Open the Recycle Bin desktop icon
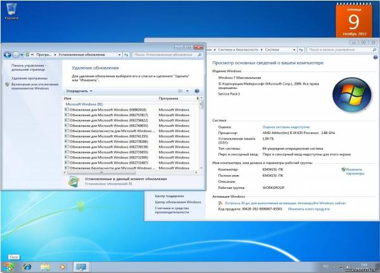380x273 pixels. click(x=11, y=11)
